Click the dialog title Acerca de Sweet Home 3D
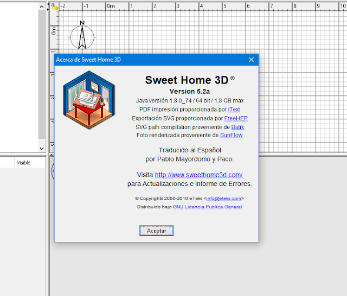Image resolution: width=347 pixels, height=296 pixels. (88, 60)
